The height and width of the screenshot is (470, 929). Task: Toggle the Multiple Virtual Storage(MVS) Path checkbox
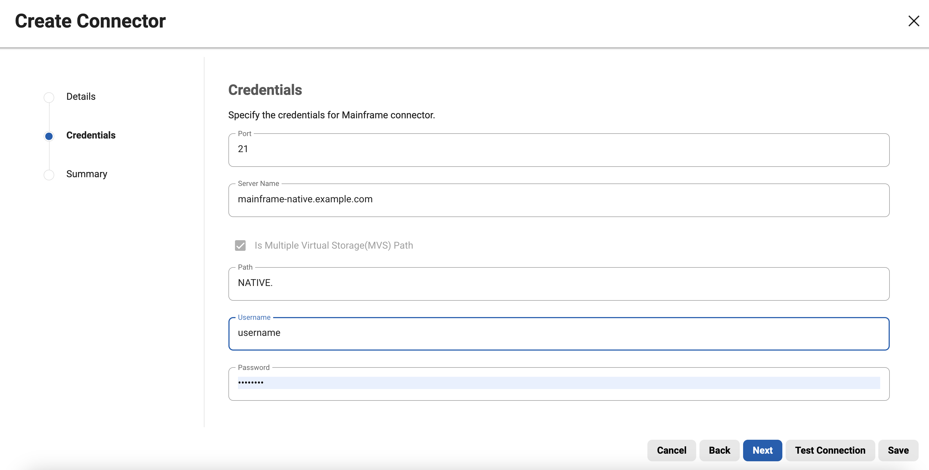[240, 245]
